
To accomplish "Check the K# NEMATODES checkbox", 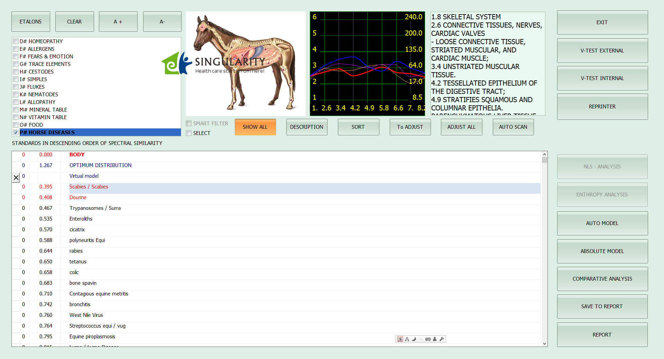I will pyautogui.click(x=16, y=95).
